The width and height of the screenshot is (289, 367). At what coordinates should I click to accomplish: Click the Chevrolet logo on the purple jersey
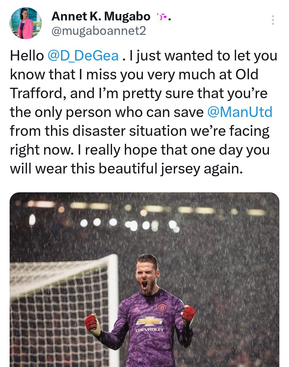[149, 321]
